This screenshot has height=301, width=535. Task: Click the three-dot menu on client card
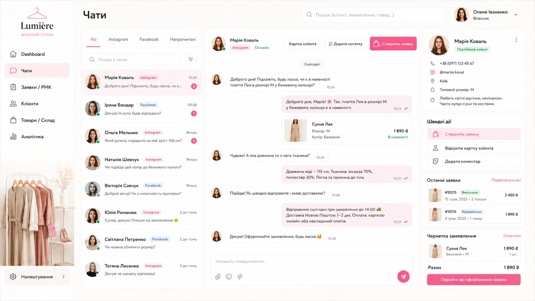516,40
